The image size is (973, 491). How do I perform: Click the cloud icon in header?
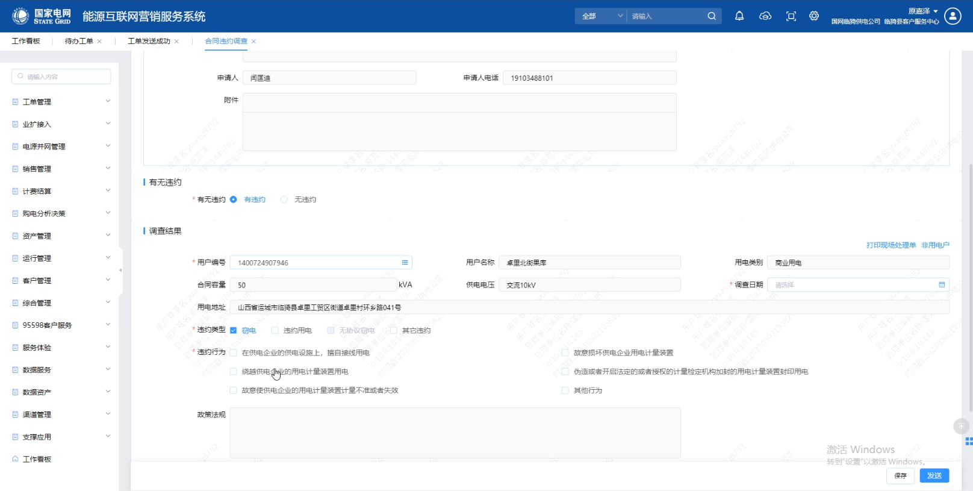[765, 16]
